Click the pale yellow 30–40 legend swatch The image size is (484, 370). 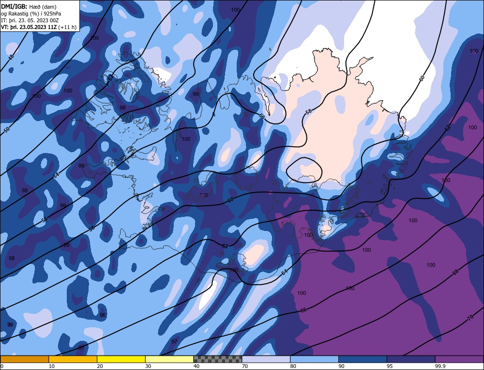[169, 359]
